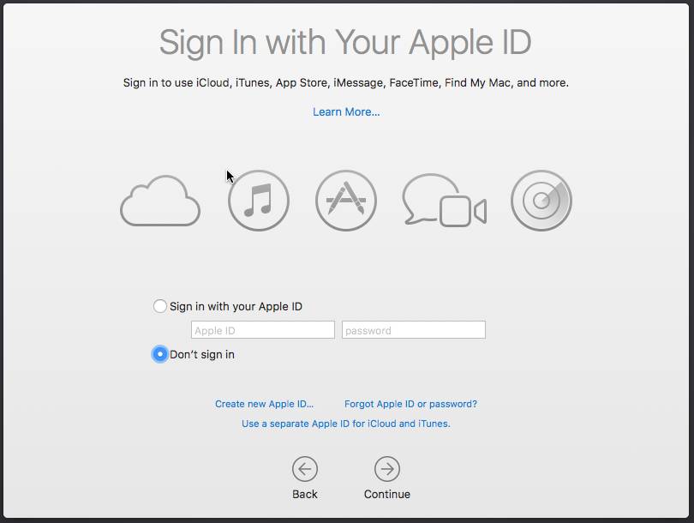Click the 'Sign in to use iCloud, iTunes' description text
694x523 pixels.
coord(345,83)
